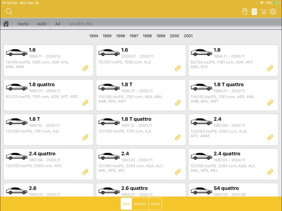
Task: Open 1.6 model title dated 1994.11 - 2000.10
Action: (x=32, y=50)
